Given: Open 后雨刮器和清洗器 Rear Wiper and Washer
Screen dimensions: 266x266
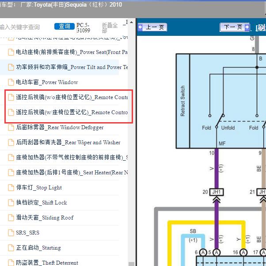Looking at the screenshot, I should [x=68, y=142].
